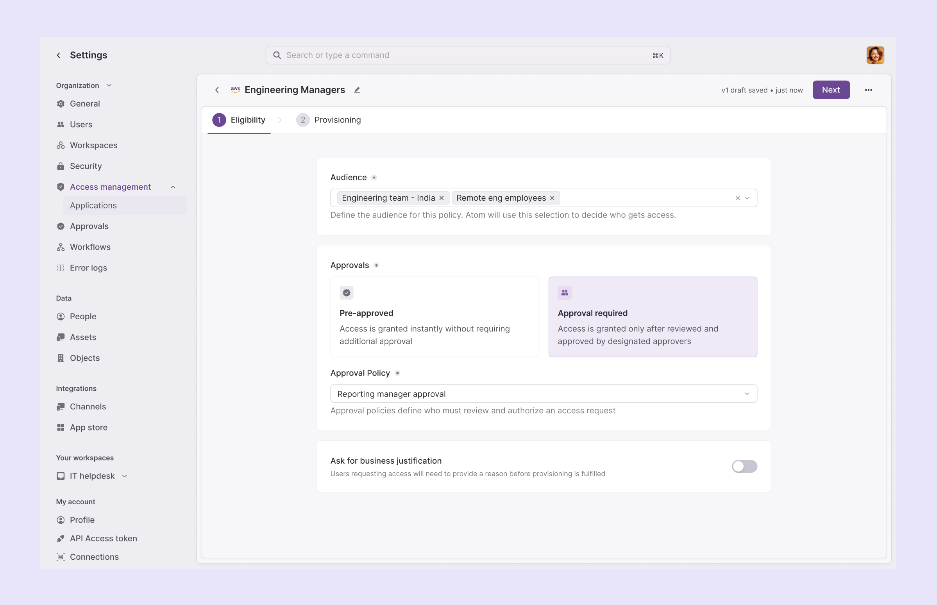
Task: Open the user avatar in the top right
Action: (875, 55)
